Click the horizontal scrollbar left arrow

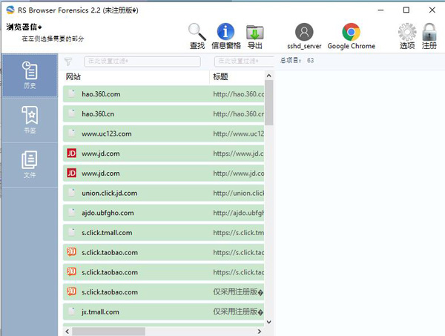click(67, 331)
